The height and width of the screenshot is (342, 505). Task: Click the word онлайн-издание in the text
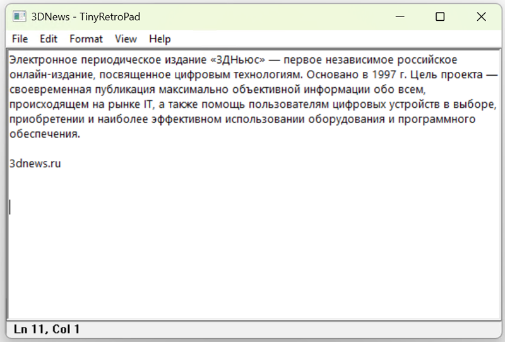click(51, 74)
